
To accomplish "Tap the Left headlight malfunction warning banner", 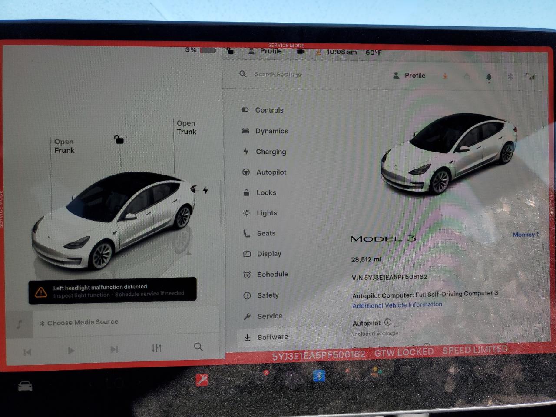I will pos(113,291).
